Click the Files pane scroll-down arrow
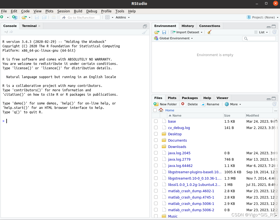 point(276,216)
